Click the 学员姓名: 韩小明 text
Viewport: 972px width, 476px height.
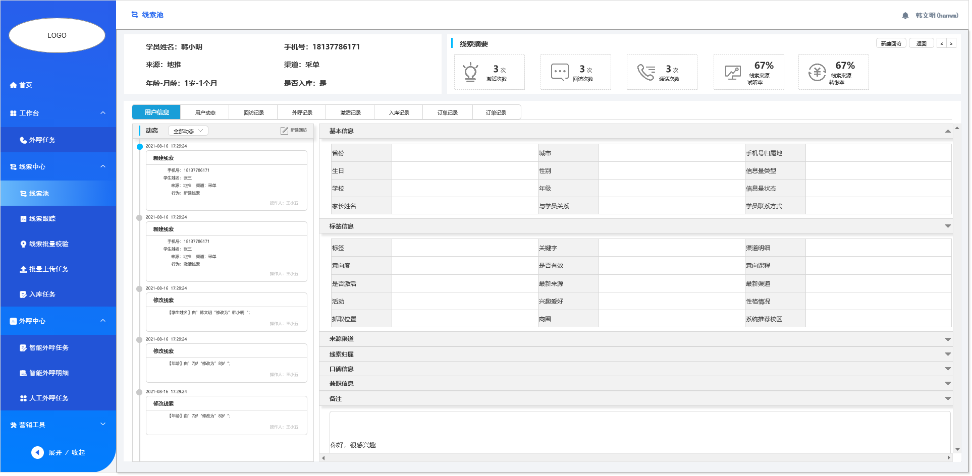[174, 47]
